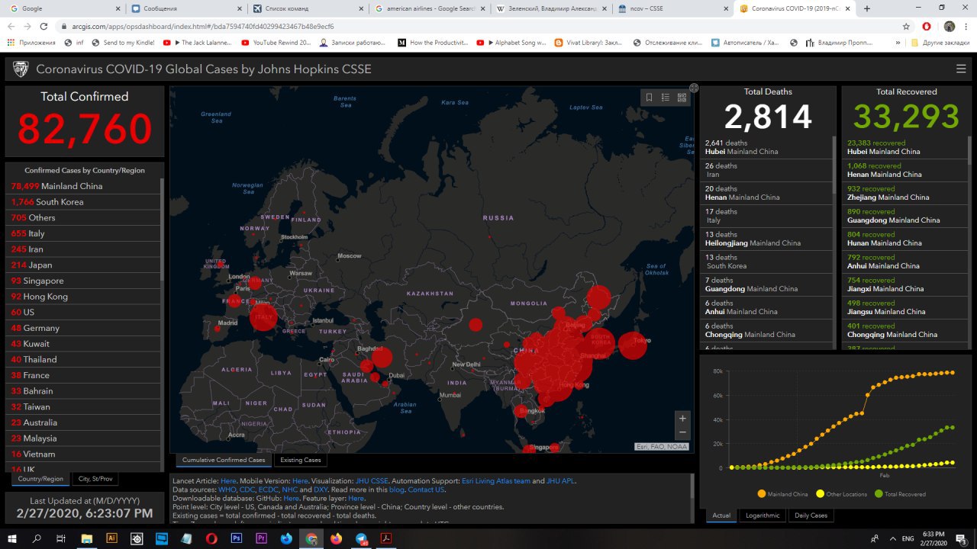Open the JHU CSSE visualization link
This screenshot has height=549, width=977.
[372, 481]
